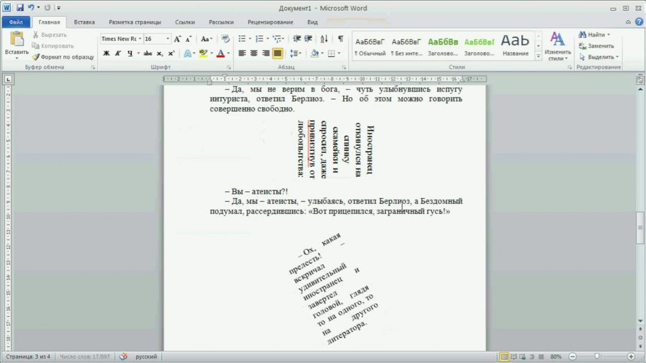The width and height of the screenshot is (646, 363).
Task: Switch to Ссылки tab
Action: [x=184, y=22]
